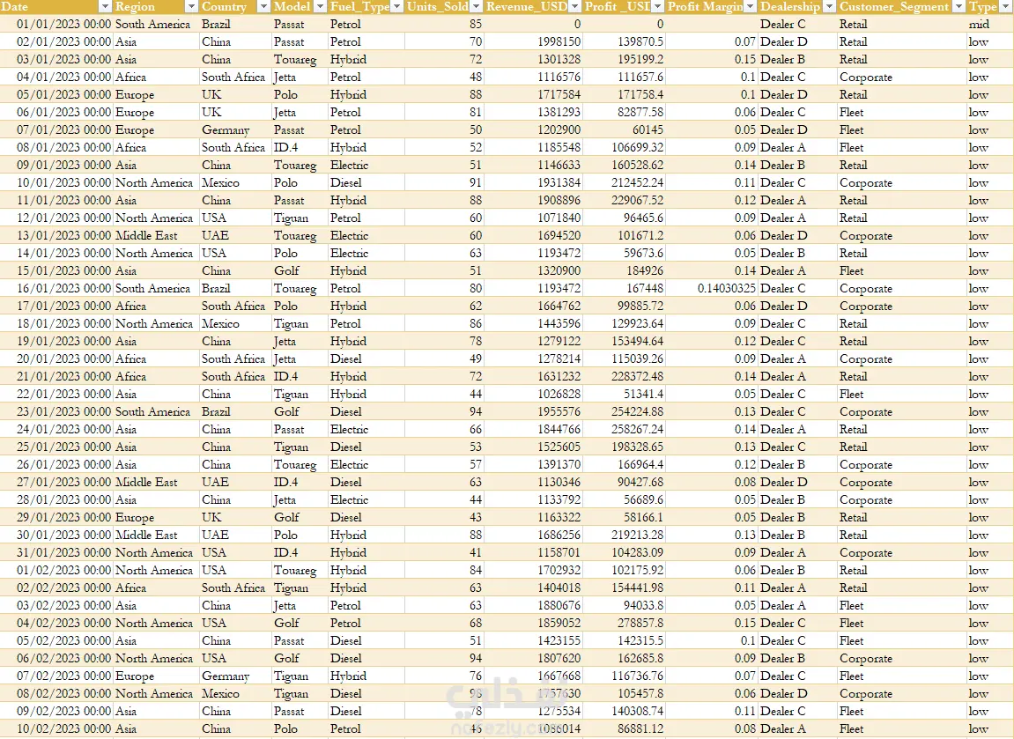The image size is (1014, 739).
Task: Open the Dealership column filter dropdown
Action: tap(828, 6)
